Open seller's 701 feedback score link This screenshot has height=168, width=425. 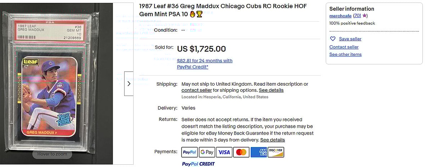[357, 16]
